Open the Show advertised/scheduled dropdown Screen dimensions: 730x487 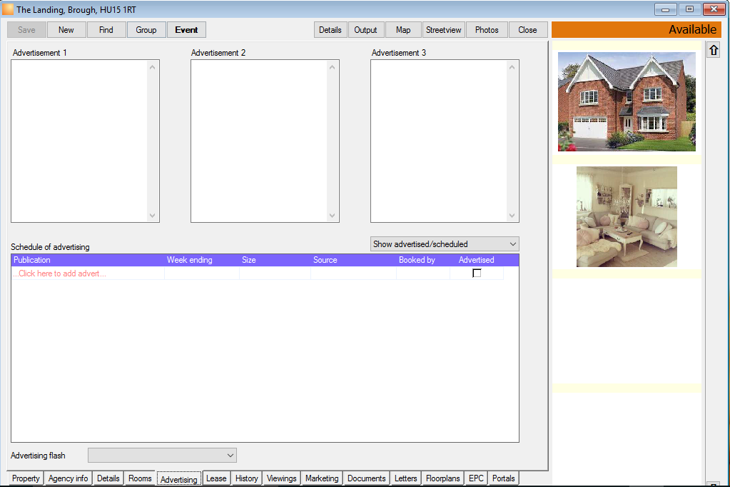[x=445, y=243]
